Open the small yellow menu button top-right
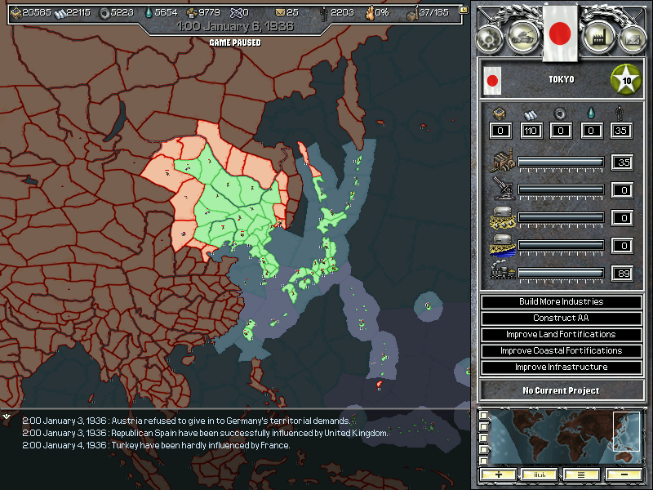The height and width of the screenshot is (490, 653). 464,10
